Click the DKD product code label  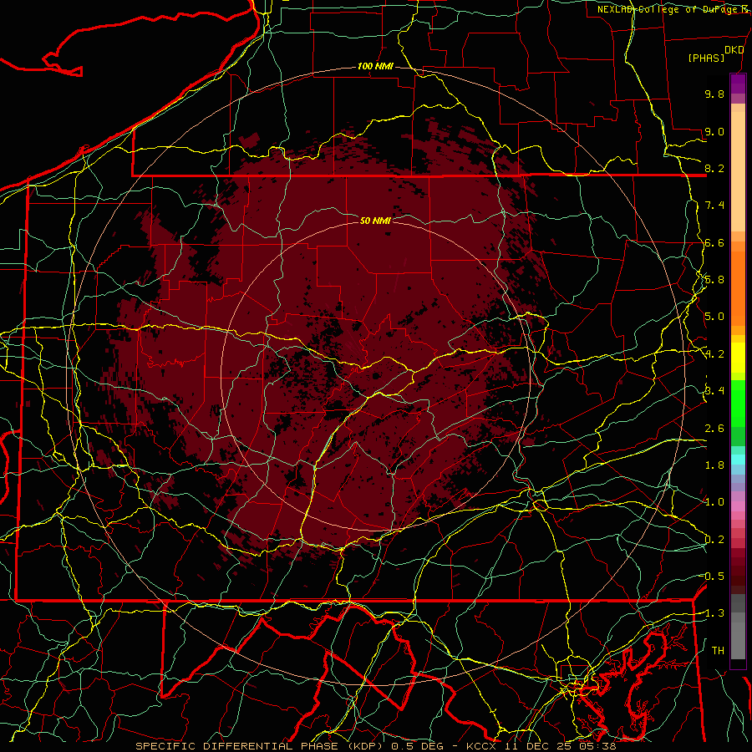pyautogui.click(x=734, y=50)
